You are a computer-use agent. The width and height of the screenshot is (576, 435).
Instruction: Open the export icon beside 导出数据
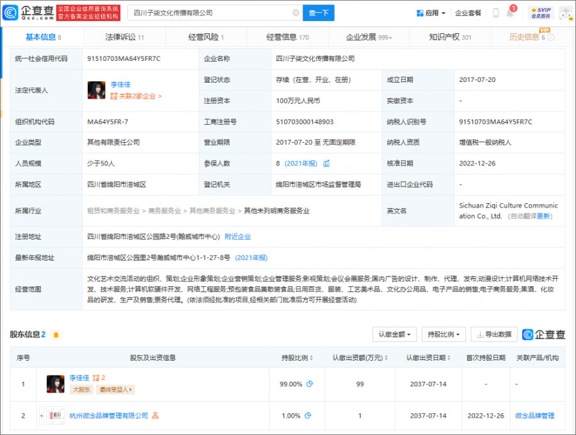(479, 334)
